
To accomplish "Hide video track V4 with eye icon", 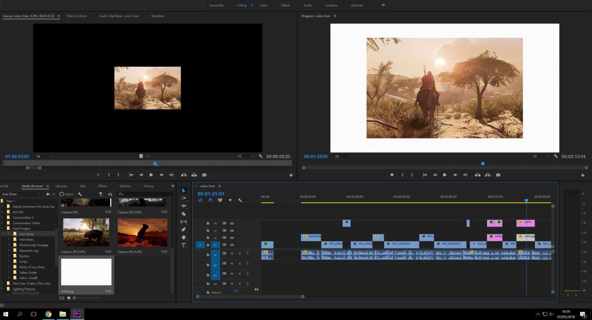I will point(232,223).
